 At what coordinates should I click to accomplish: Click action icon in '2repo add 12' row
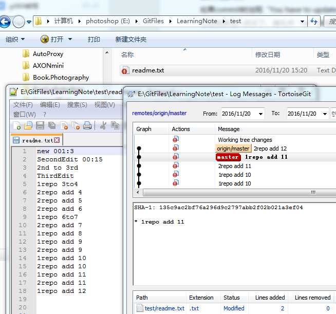click(176, 148)
